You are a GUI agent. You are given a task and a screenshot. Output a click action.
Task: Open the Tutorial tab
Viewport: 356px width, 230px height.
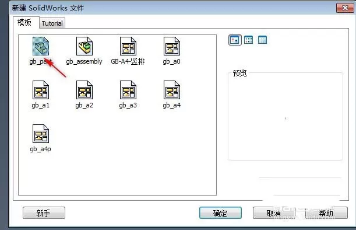tap(52, 23)
